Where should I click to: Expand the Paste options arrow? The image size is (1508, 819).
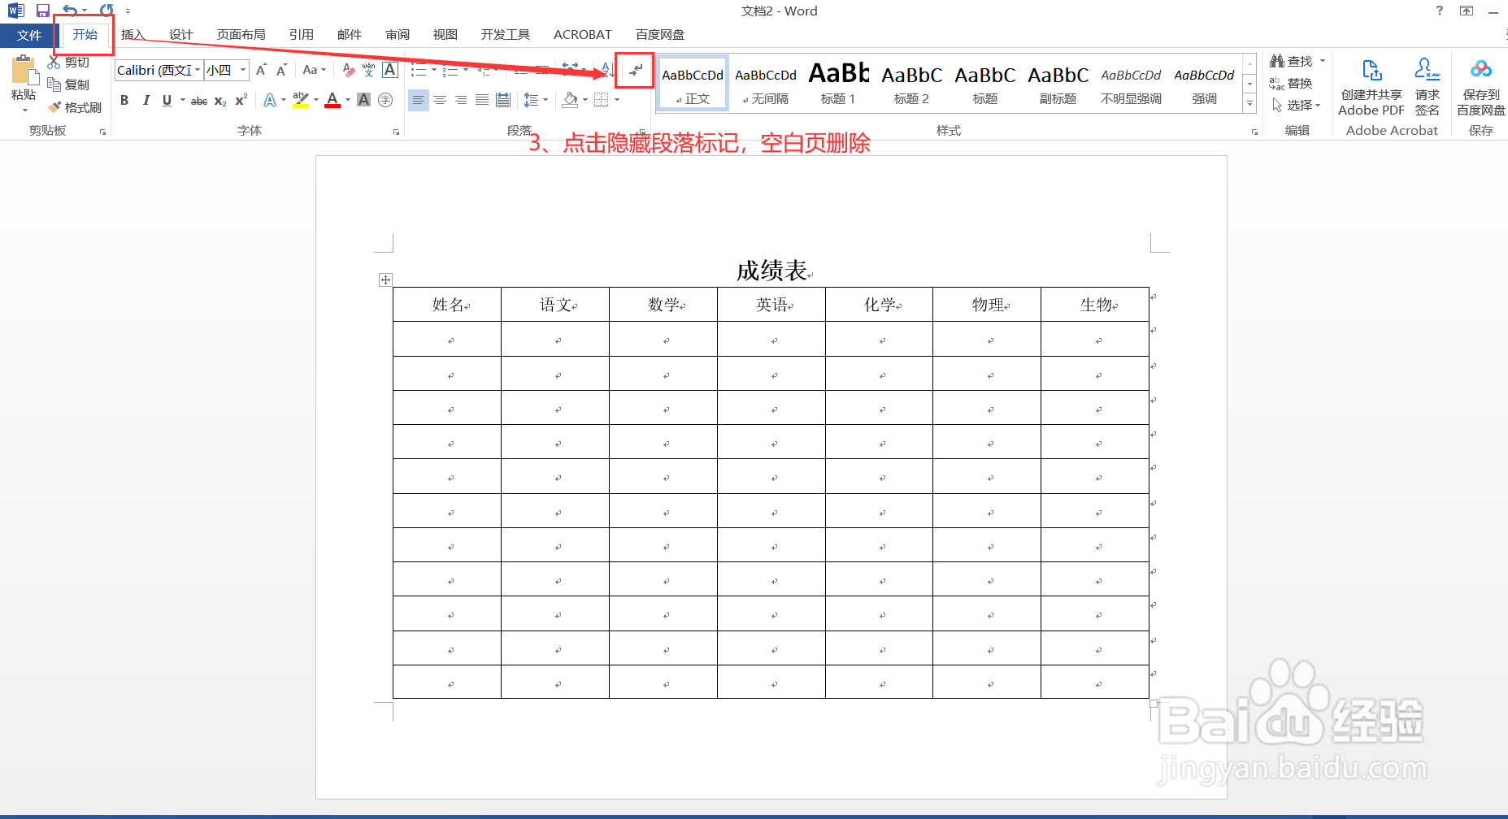[x=24, y=109]
